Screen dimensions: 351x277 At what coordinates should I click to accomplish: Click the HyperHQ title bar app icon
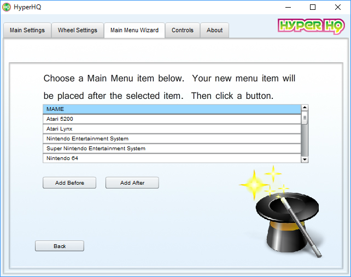pyautogui.click(x=7, y=7)
